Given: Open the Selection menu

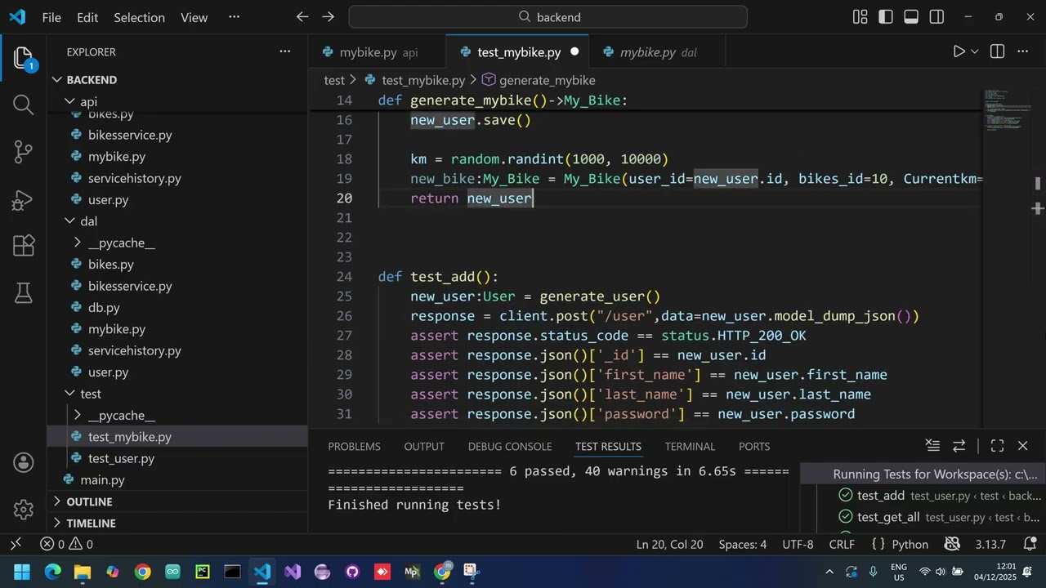Looking at the screenshot, I should point(139,17).
